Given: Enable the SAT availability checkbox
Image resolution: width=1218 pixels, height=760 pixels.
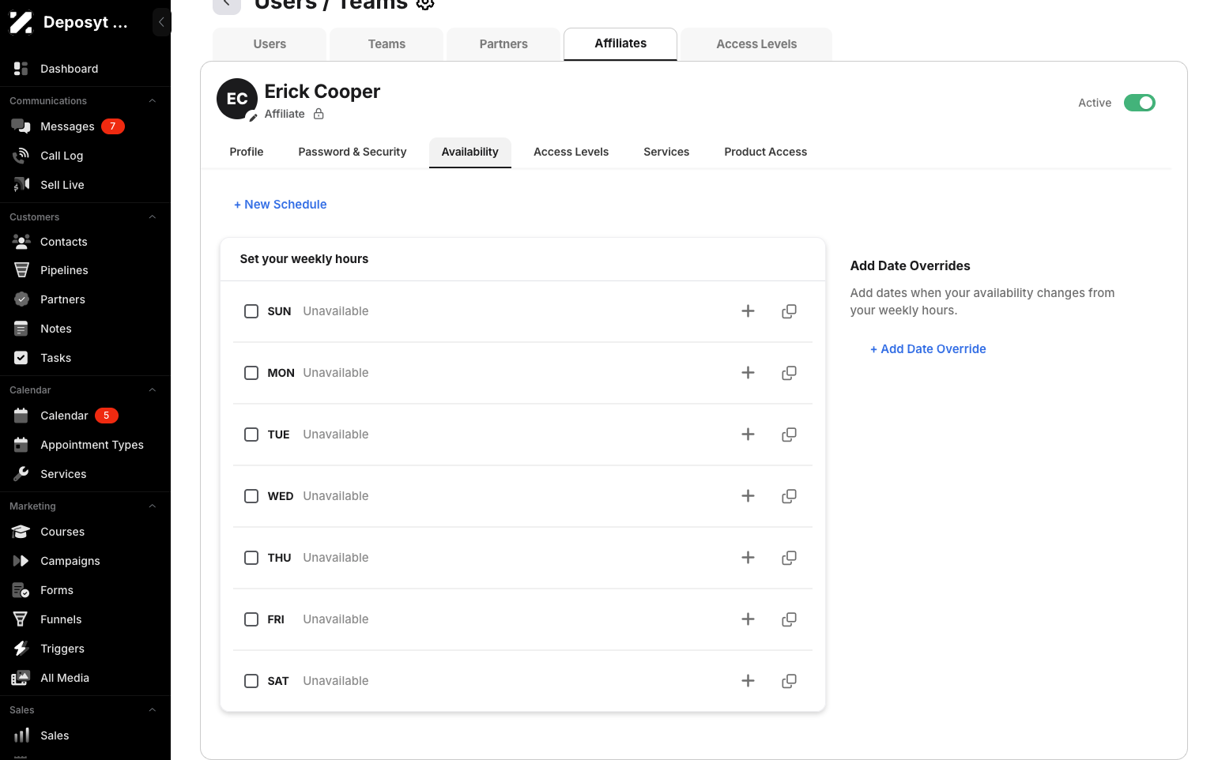Looking at the screenshot, I should pyautogui.click(x=251, y=681).
